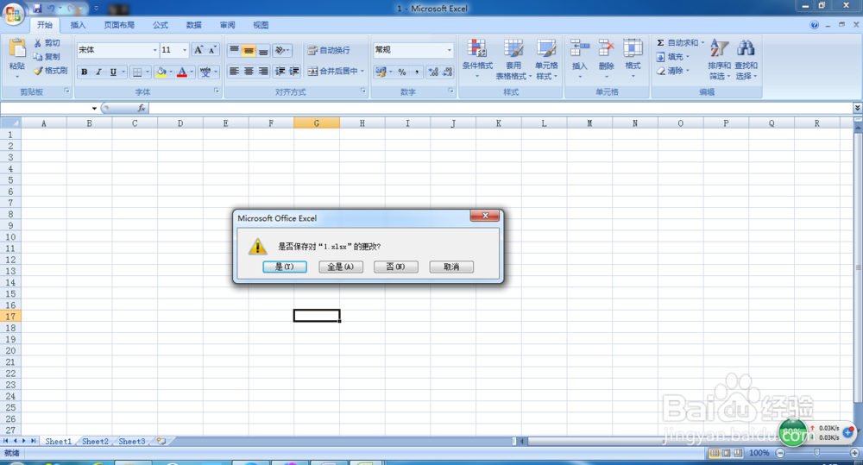
Task: Click the fill color bucket icon
Action: coord(161,72)
